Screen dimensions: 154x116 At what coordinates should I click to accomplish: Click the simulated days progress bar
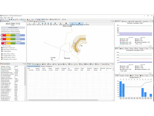[13, 28]
